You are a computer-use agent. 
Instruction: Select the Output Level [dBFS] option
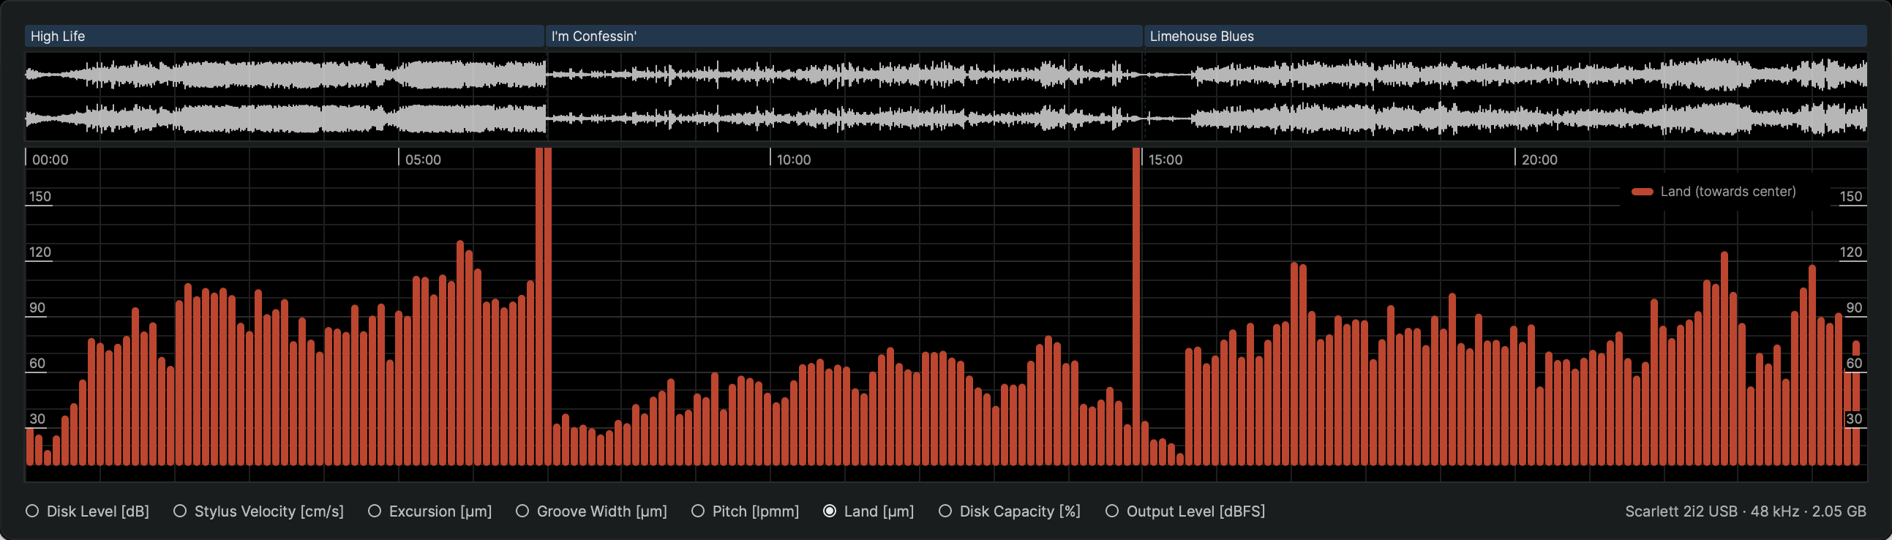pos(1112,511)
